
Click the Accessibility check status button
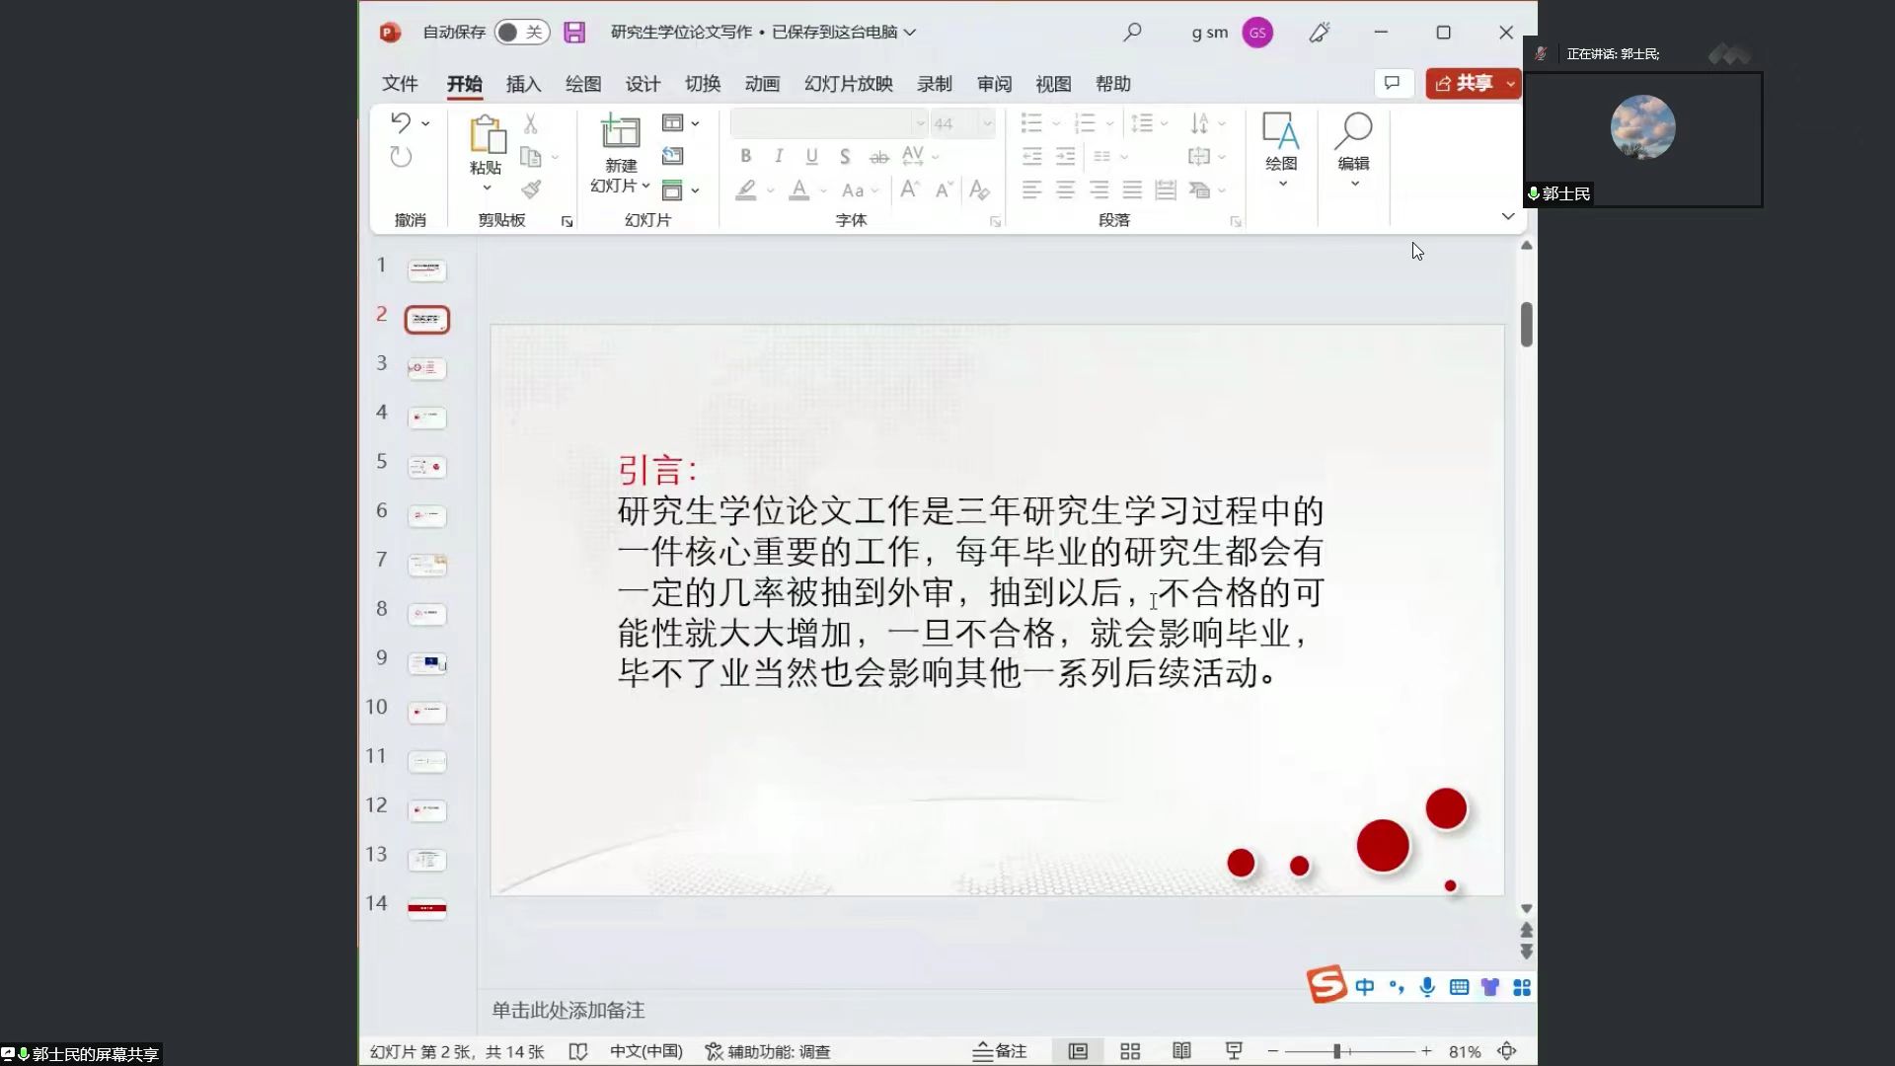pos(768,1051)
